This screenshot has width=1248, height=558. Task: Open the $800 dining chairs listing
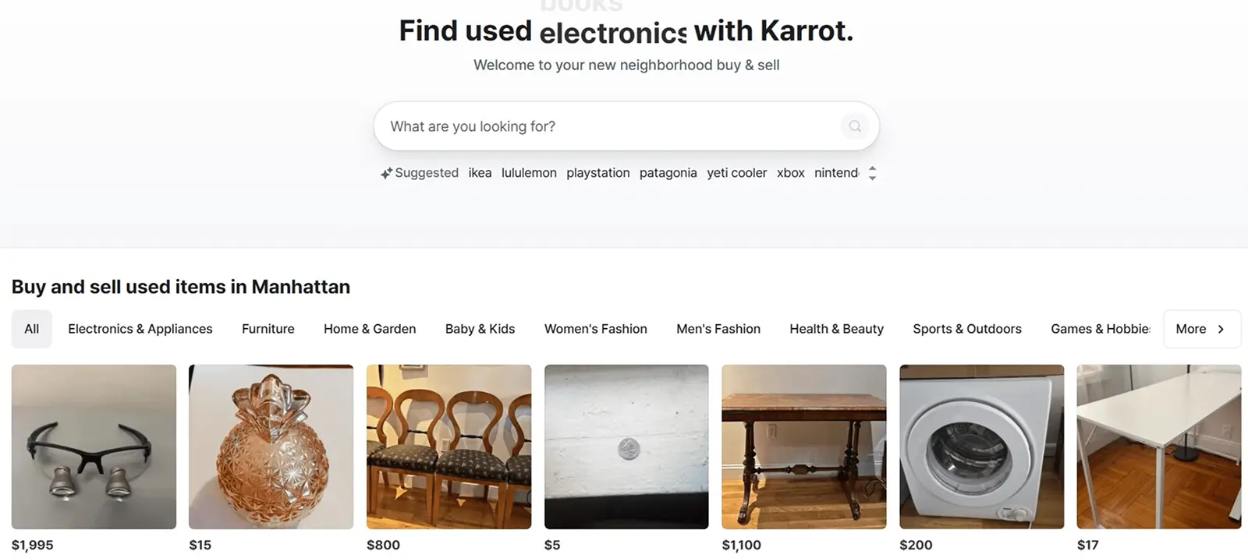click(x=448, y=447)
